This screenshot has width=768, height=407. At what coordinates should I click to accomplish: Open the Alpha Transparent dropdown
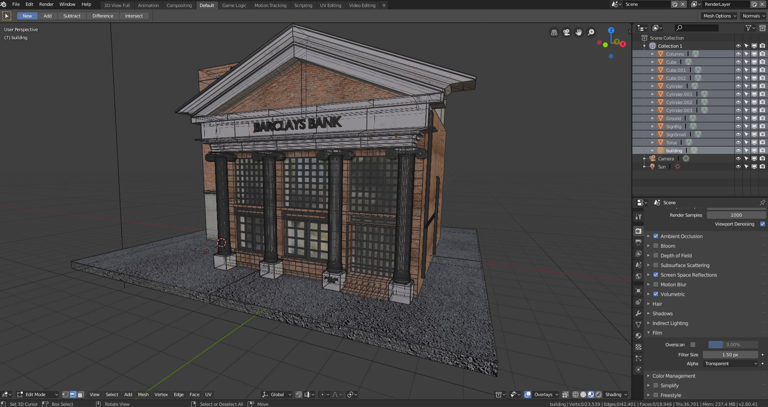pos(730,363)
